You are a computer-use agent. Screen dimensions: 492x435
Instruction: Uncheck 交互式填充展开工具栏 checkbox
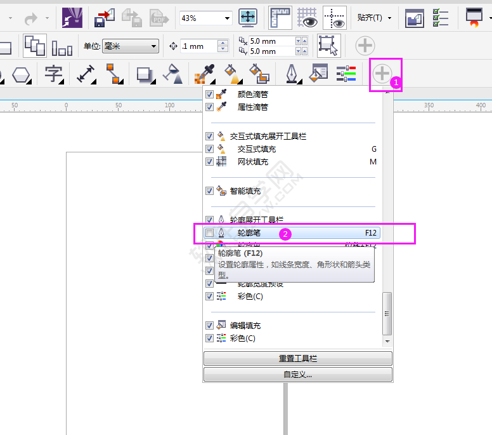coord(210,136)
